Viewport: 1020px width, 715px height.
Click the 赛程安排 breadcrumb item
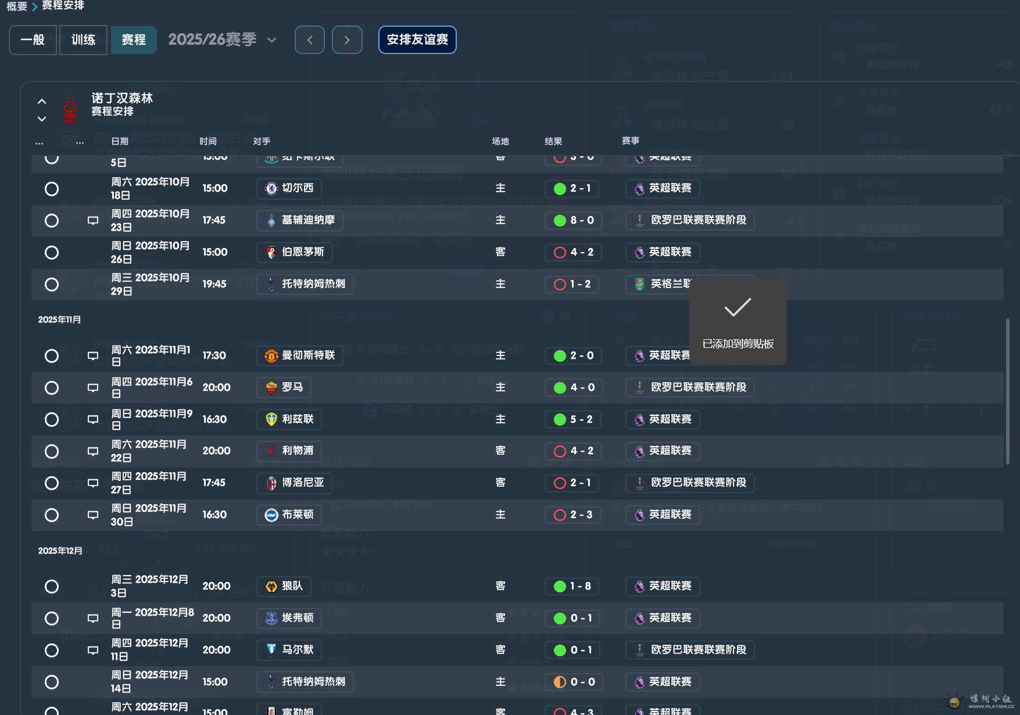click(x=63, y=6)
